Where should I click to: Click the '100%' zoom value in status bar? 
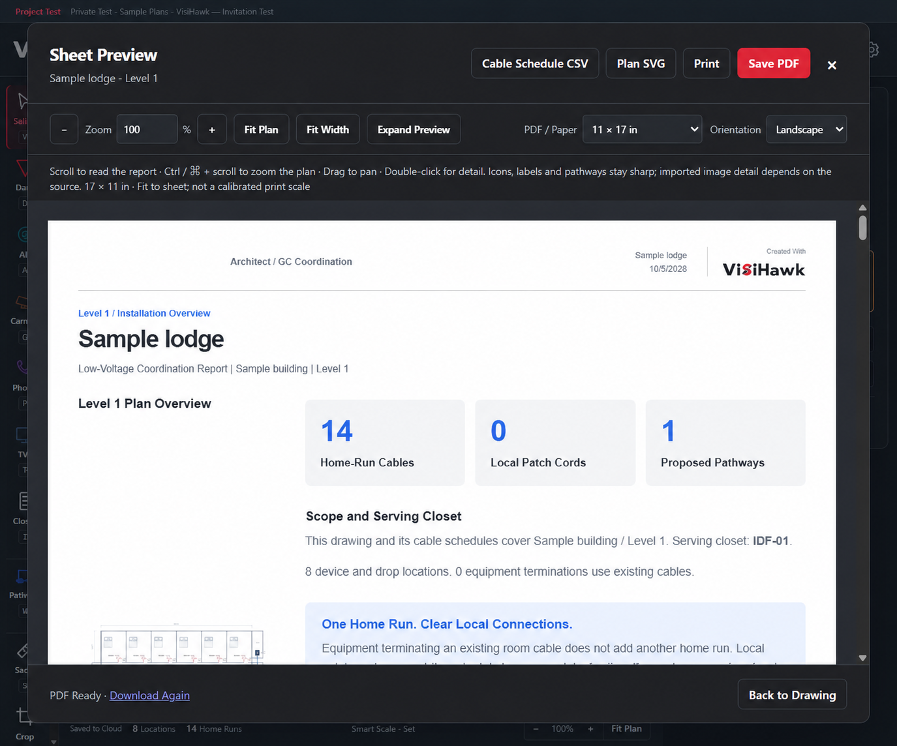coord(562,729)
